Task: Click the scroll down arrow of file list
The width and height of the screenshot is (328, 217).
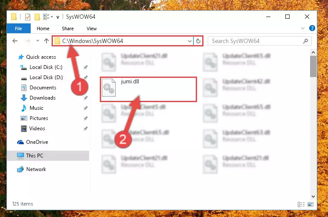Action: pyautogui.click(x=313, y=196)
